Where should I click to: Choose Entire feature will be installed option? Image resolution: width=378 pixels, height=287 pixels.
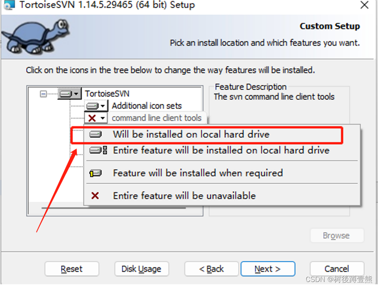(222, 150)
